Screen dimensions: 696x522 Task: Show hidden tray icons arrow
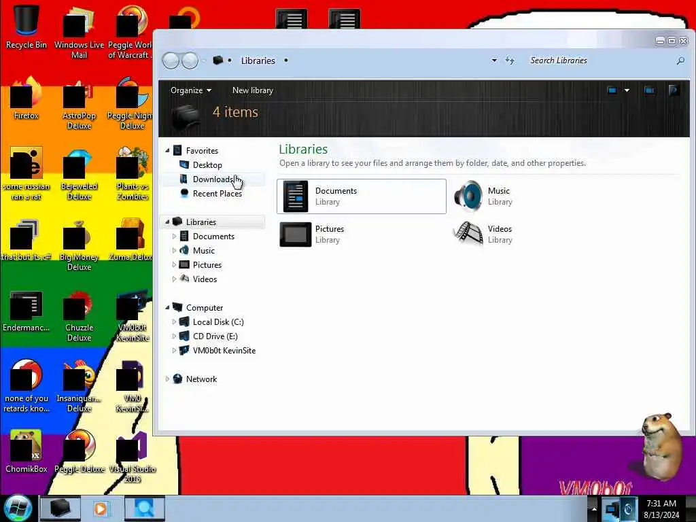pyautogui.click(x=593, y=508)
